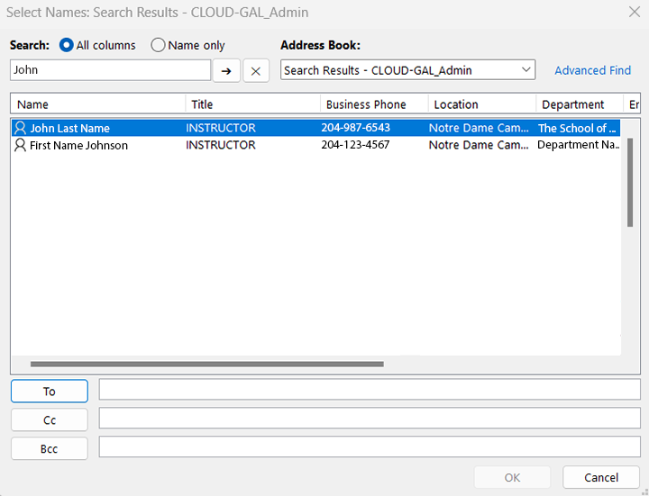
Task: Click the horizontal scrollbar under results list
Action: pyautogui.click(x=207, y=365)
